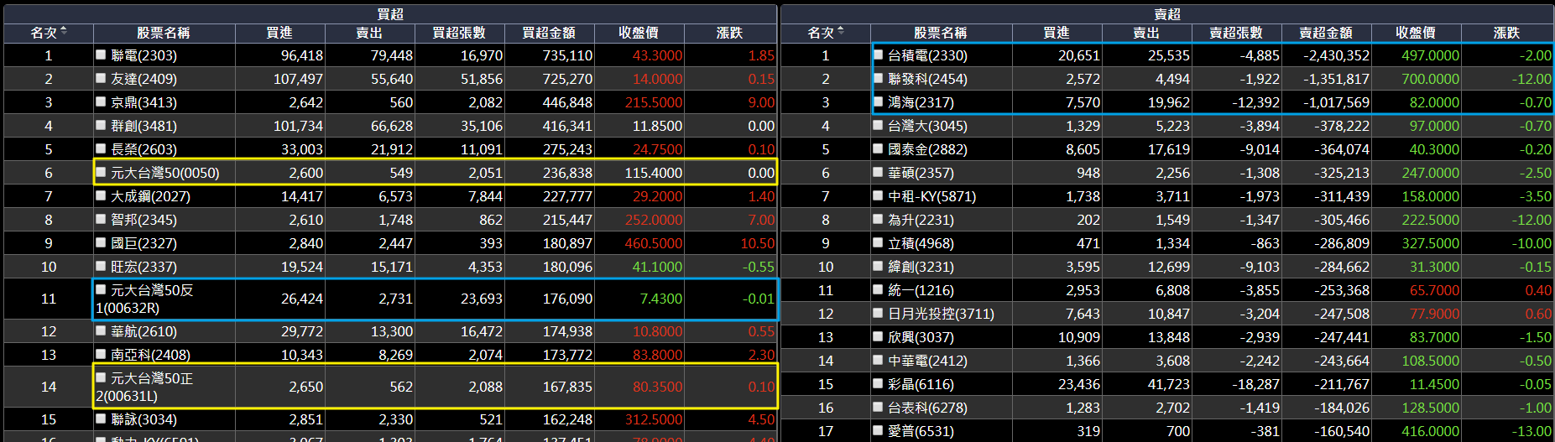The image size is (1555, 442).
Task: Tick the 日月光投控(3711) checkbox
Action: pyautogui.click(x=878, y=313)
